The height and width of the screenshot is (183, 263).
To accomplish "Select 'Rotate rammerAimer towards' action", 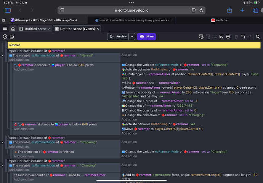I will click(x=189, y=87).
